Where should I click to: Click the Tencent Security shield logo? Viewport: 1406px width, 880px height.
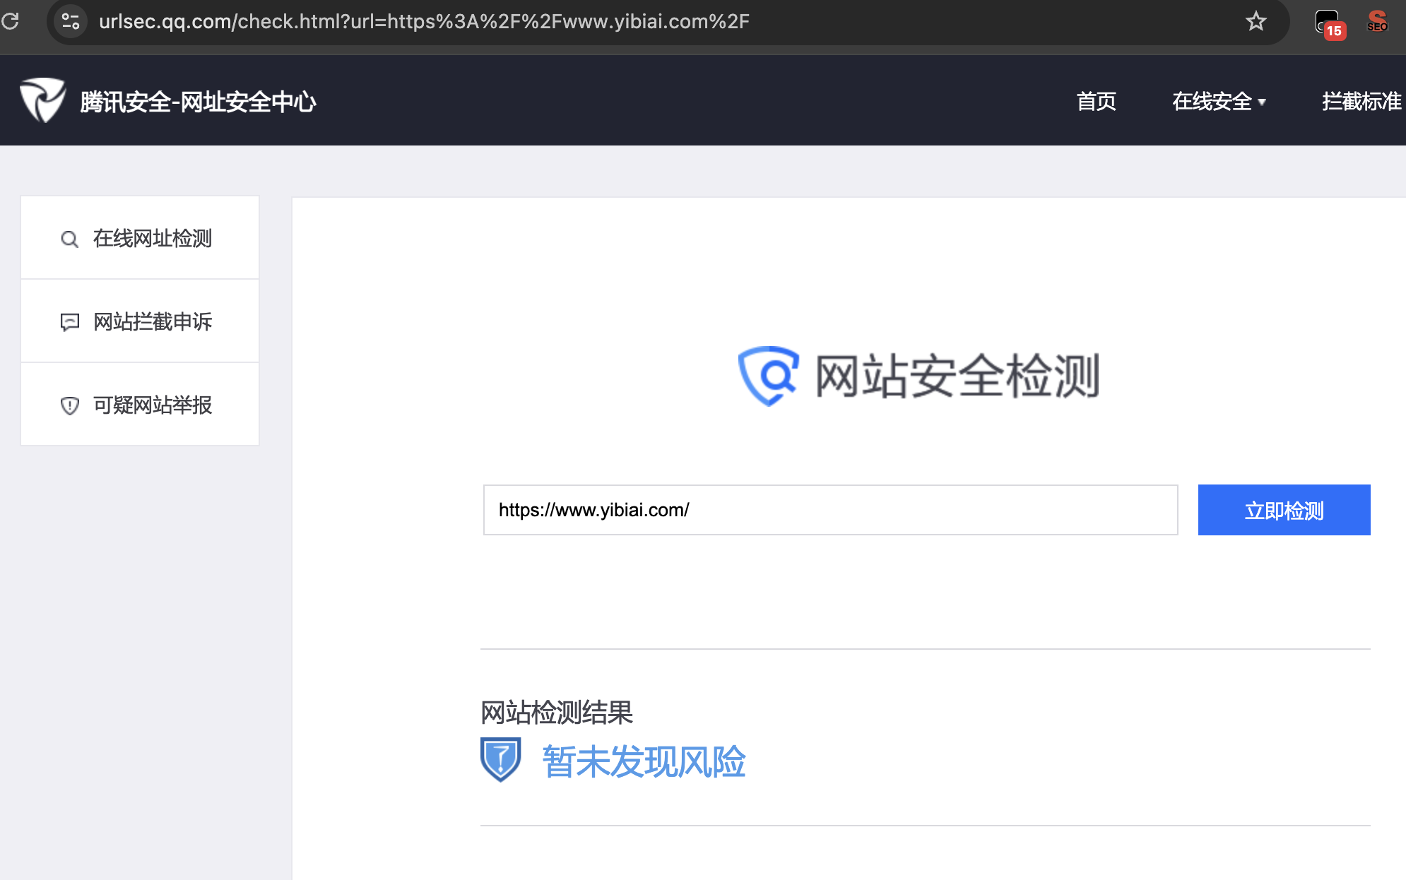[42, 100]
